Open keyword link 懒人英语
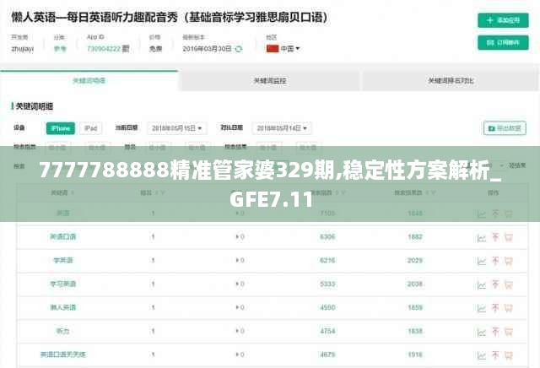The height and width of the screenshot is (368, 540). pyautogui.click(x=62, y=307)
